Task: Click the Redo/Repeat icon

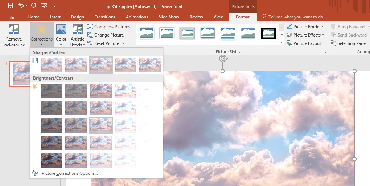Action: click(x=33, y=5)
